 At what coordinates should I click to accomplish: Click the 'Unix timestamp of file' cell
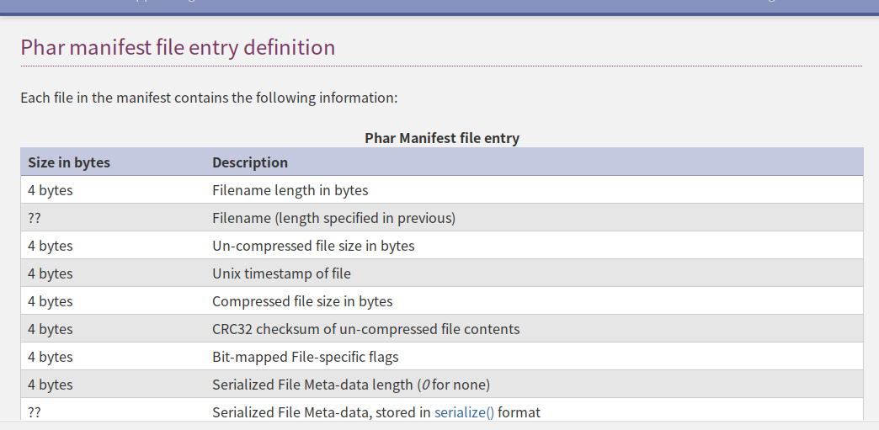pos(281,273)
